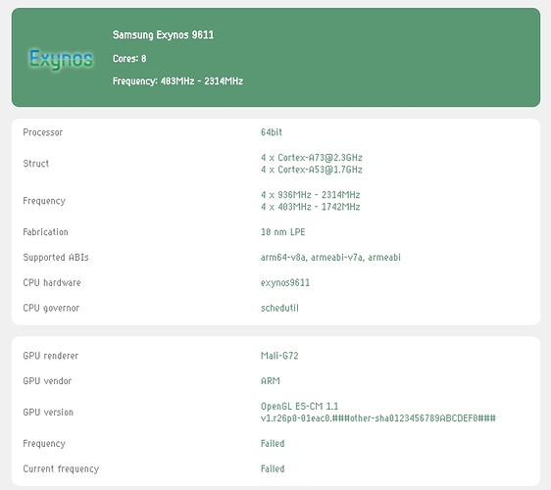Select the CPU hardware label
This screenshot has width=551, height=490.
coord(52,282)
